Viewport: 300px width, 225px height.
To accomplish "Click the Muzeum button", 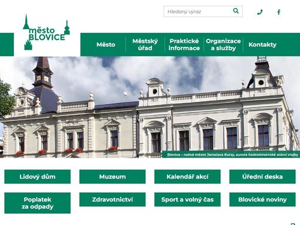I will (x=112, y=176).
